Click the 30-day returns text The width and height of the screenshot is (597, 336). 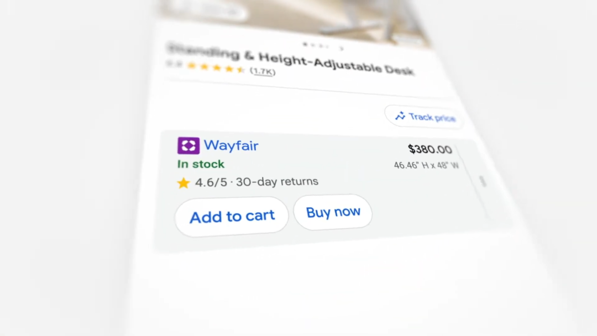pos(277,181)
